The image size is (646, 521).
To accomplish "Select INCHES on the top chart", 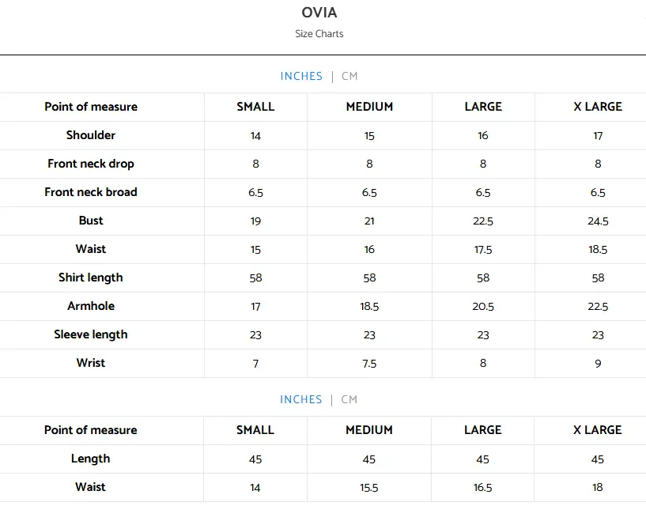I will coord(301,76).
